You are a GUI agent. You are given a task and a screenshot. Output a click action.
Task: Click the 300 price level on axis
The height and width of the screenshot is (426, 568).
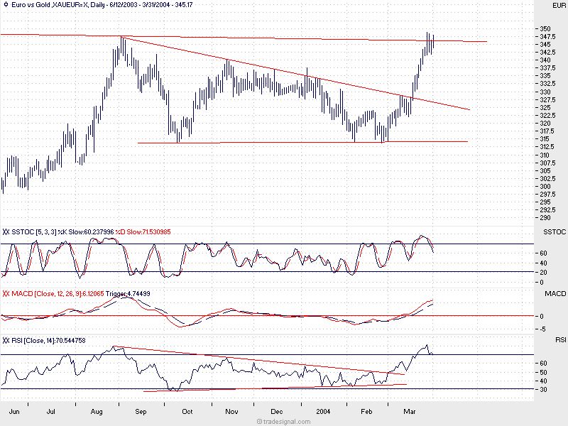point(545,186)
